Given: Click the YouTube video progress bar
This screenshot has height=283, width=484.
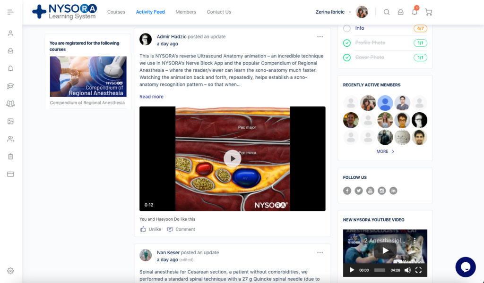Looking at the screenshot, I should (x=380, y=270).
